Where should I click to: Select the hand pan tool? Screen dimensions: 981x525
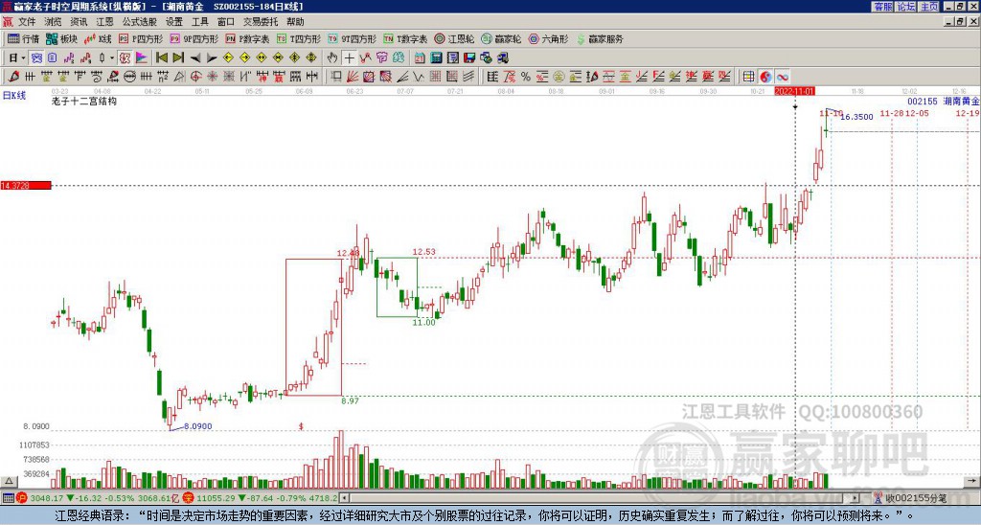(332, 57)
